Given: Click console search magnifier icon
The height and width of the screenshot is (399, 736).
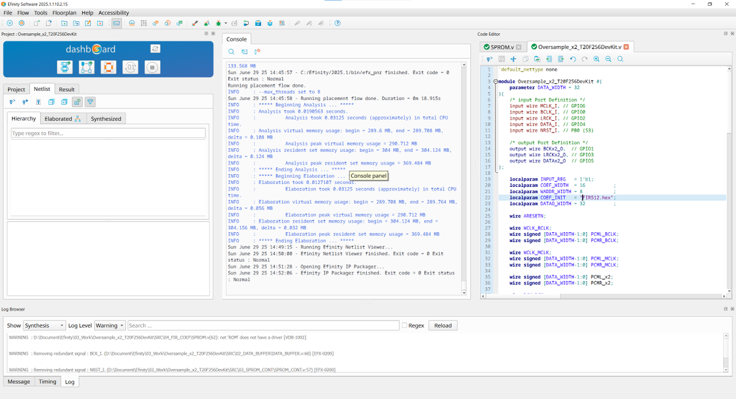Looking at the screenshot, I should pos(232,52).
